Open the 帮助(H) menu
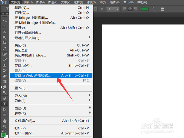Image resolution: width=184 pixels, height=138 pixels. (142, 2)
